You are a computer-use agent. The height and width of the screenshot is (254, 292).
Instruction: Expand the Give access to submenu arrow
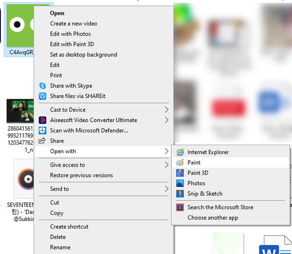coord(166,165)
